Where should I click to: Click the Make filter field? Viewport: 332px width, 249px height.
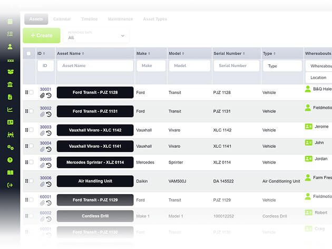151,66
